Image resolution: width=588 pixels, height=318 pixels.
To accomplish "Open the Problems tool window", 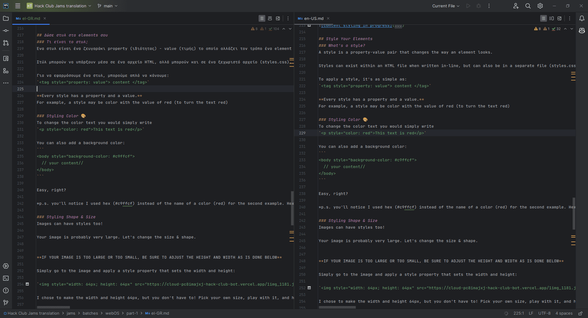I will 6,290.
